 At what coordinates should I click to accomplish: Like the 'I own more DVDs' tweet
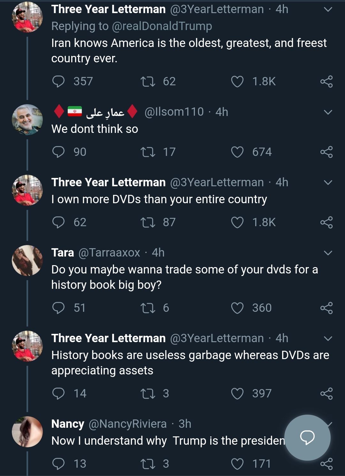click(237, 222)
